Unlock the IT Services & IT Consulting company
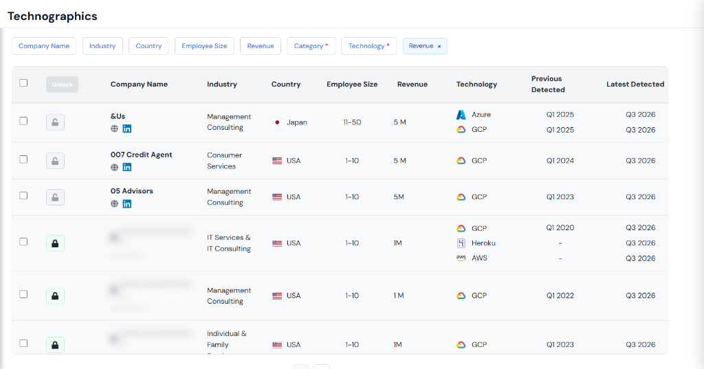This screenshot has height=369, width=704. 55,243
